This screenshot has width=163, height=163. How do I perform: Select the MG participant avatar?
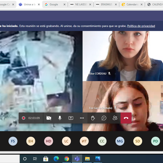pyautogui.click(x=120, y=141)
